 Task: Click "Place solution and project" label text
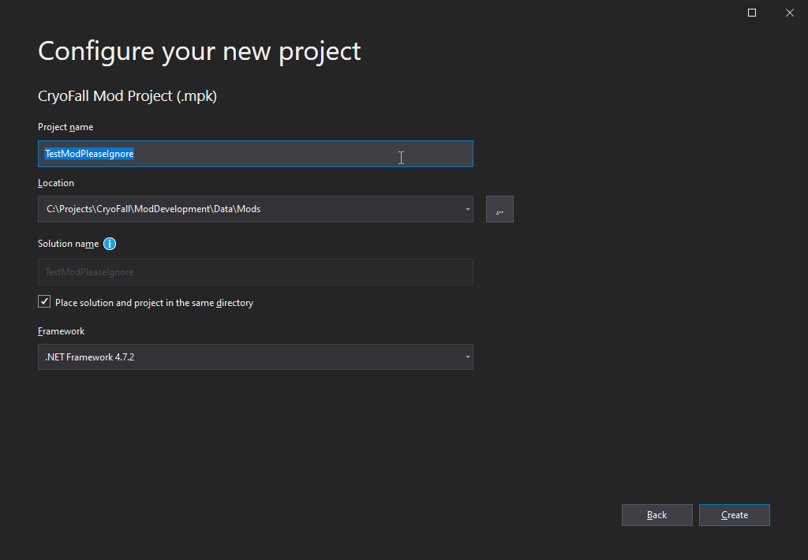[x=154, y=303]
